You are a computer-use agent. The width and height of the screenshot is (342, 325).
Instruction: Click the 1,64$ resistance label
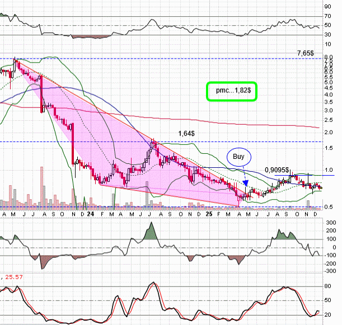171,135
